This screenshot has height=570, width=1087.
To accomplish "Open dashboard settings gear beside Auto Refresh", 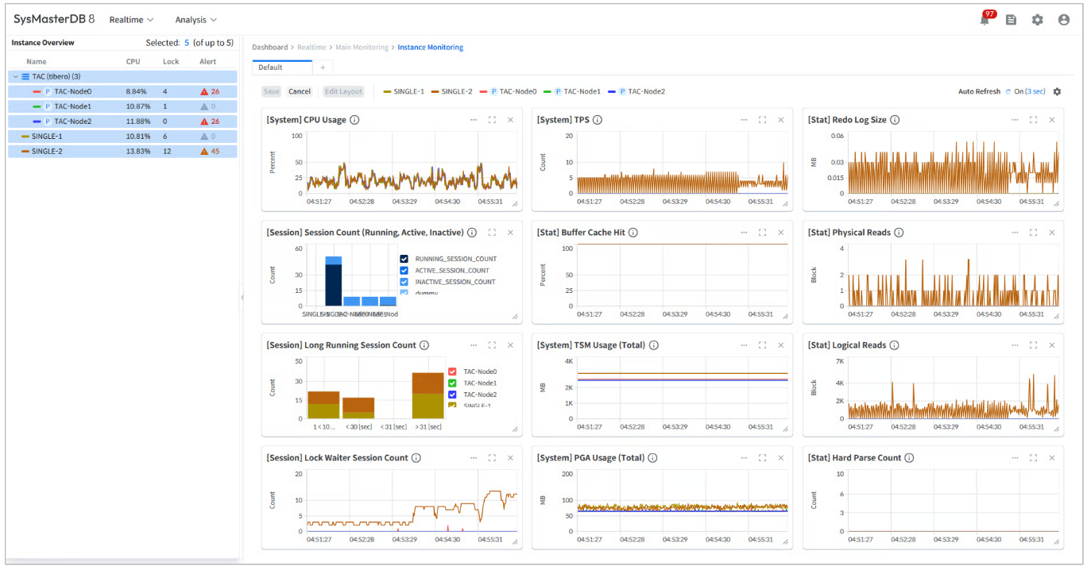I will tap(1057, 91).
